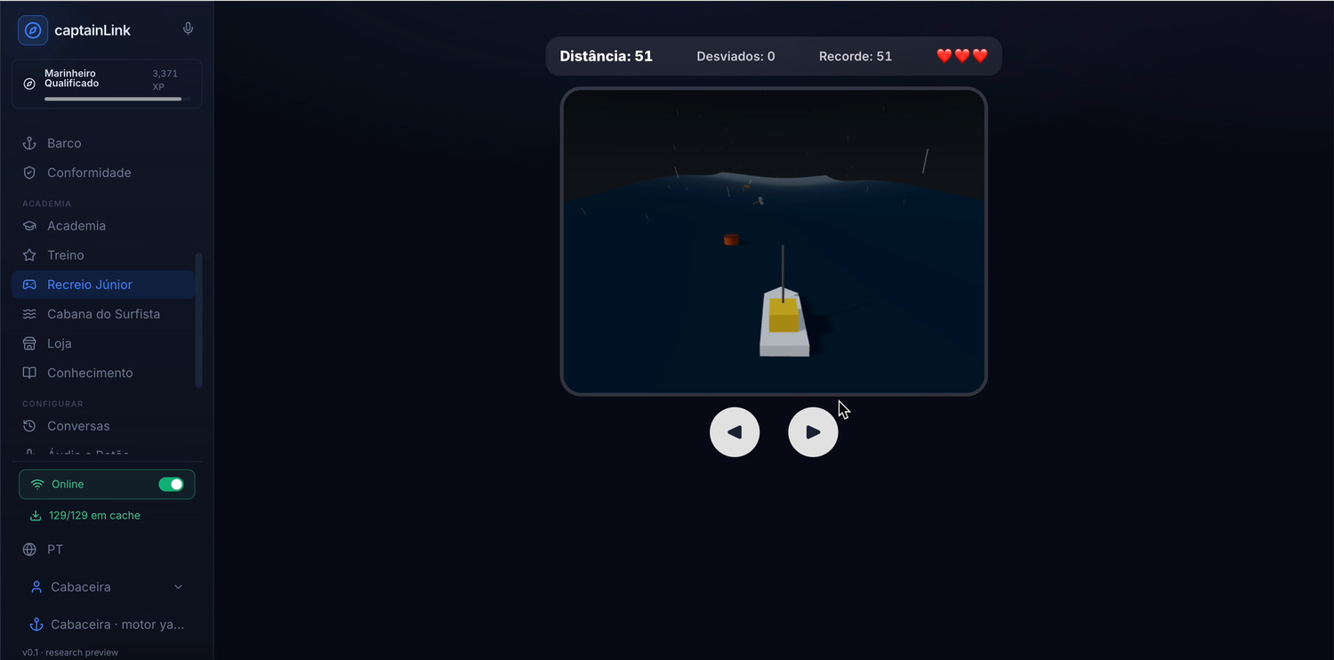Image resolution: width=1334 pixels, height=660 pixels.
Task: Click the orange buoy obstacle in the water
Action: [x=731, y=239]
